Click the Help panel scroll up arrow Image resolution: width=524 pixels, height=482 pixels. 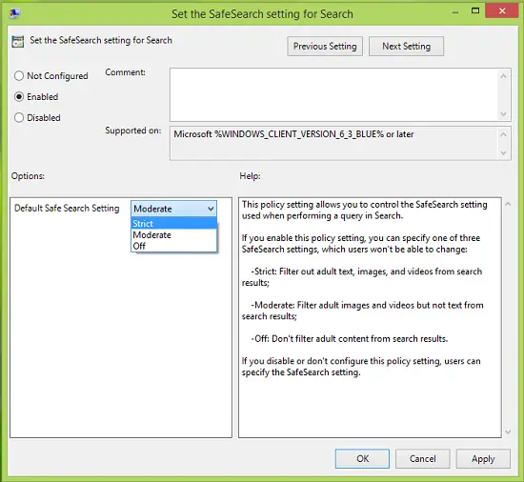(508, 204)
